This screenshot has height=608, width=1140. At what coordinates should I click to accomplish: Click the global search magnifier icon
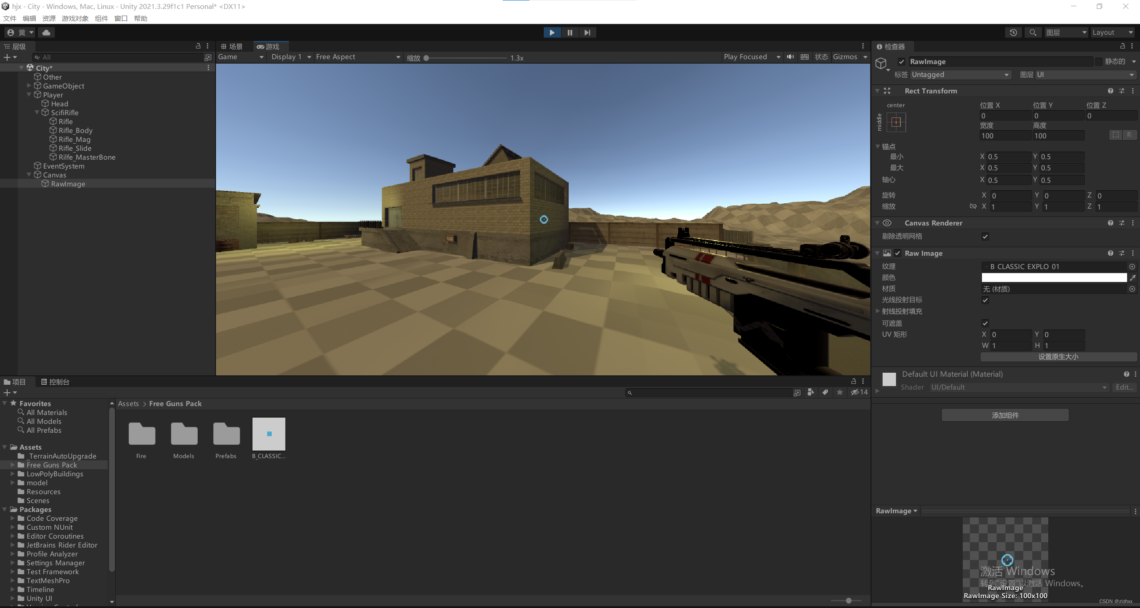click(1033, 32)
